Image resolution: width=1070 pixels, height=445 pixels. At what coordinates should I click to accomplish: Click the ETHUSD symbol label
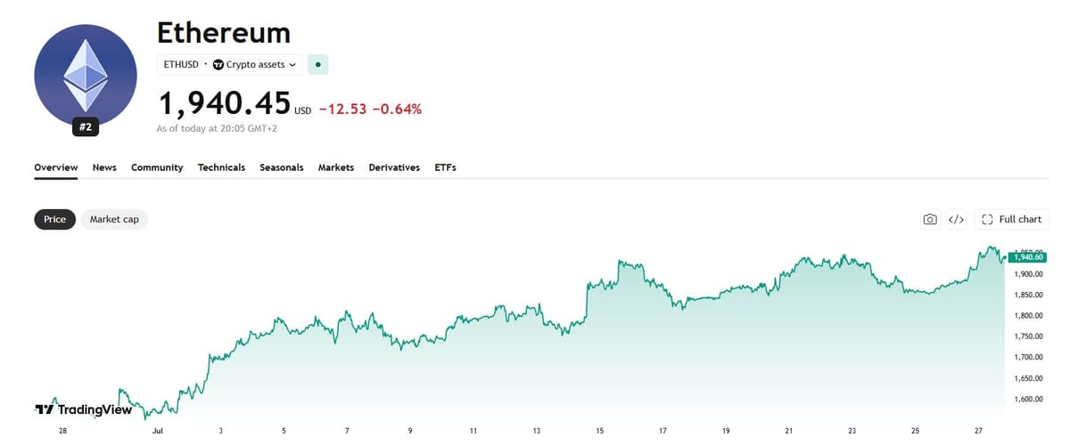click(x=180, y=65)
